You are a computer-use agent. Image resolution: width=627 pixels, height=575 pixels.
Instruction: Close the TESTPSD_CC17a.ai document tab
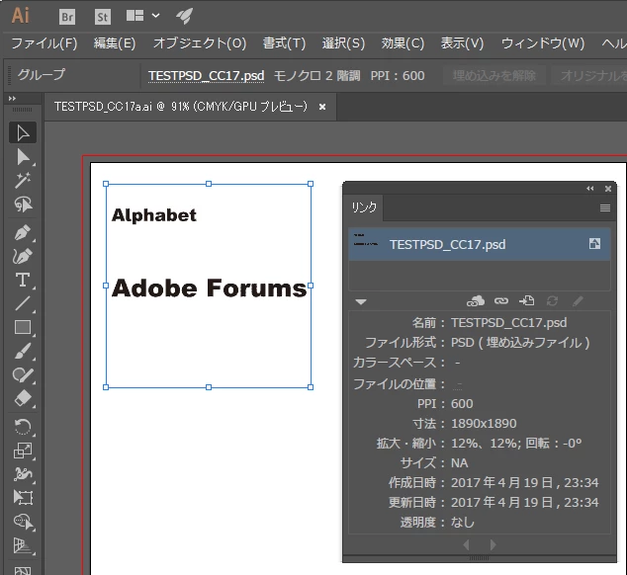coord(322,107)
